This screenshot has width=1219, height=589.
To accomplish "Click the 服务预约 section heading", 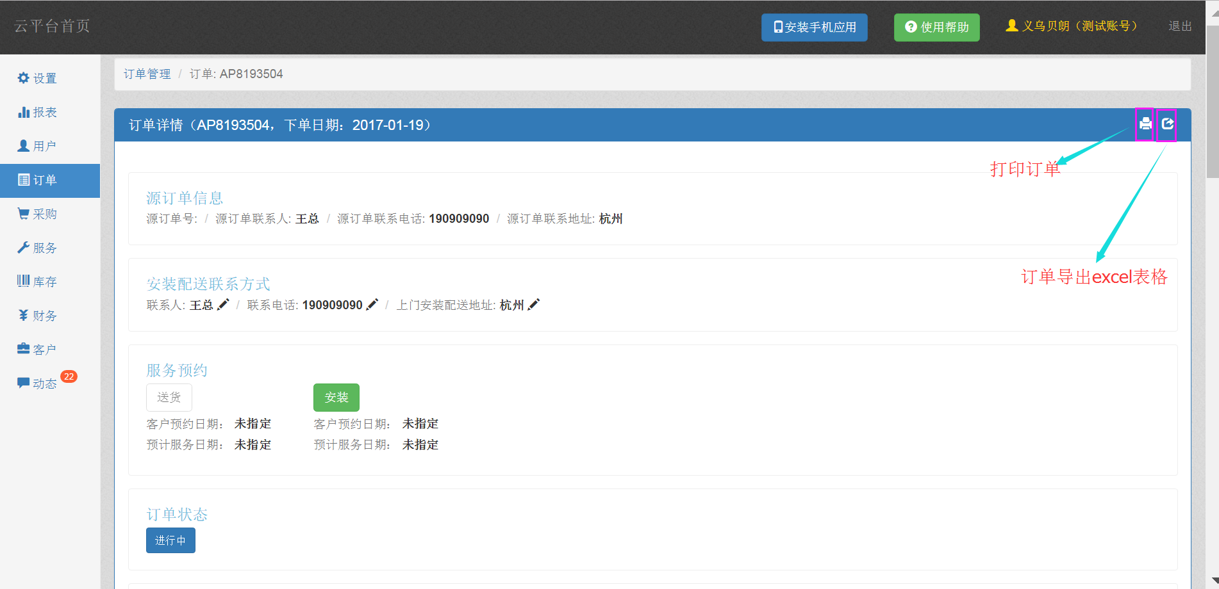I will coord(177,371).
